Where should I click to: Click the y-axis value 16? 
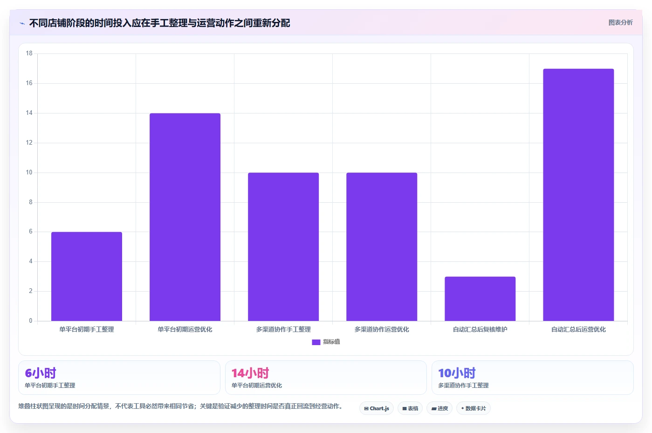(x=29, y=83)
